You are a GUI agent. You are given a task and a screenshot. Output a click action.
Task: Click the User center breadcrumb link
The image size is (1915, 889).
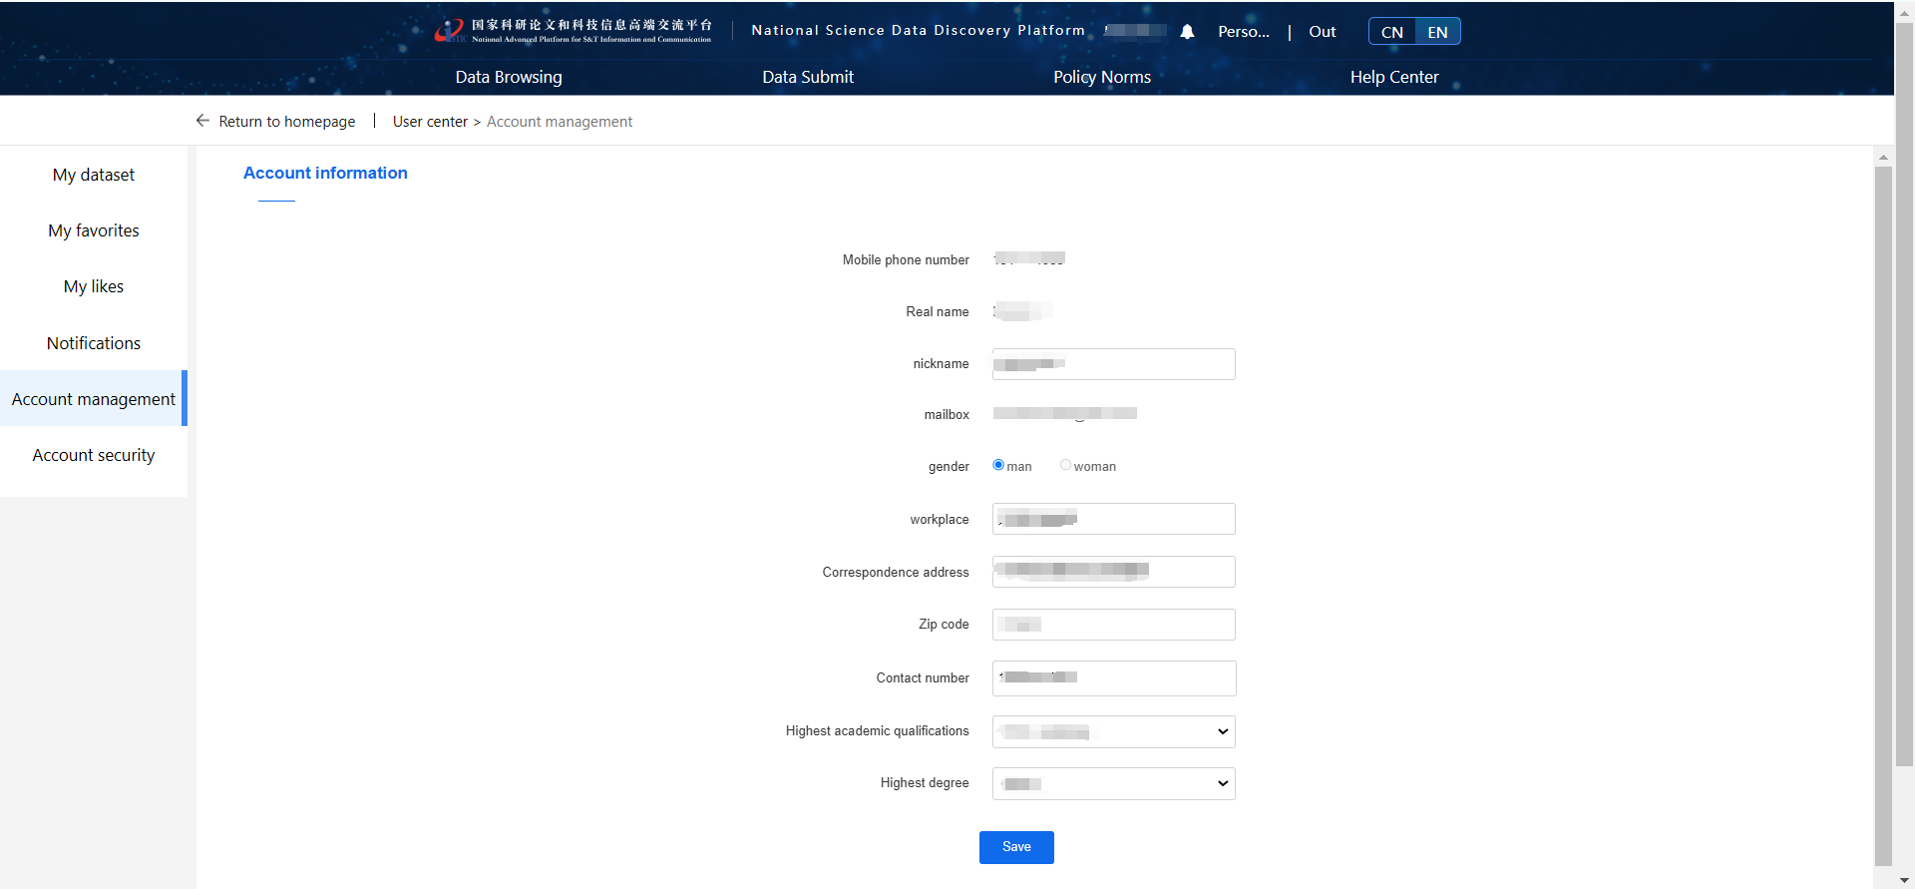(x=430, y=122)
